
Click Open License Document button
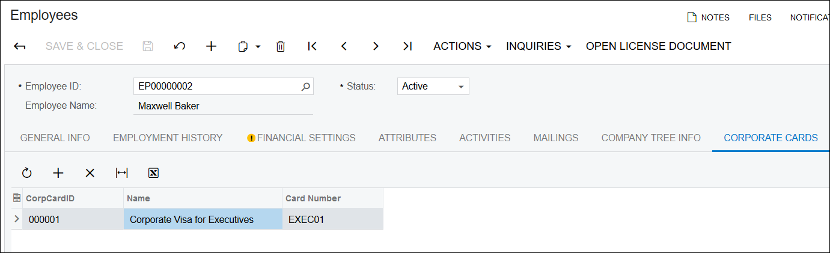point(658,46)
